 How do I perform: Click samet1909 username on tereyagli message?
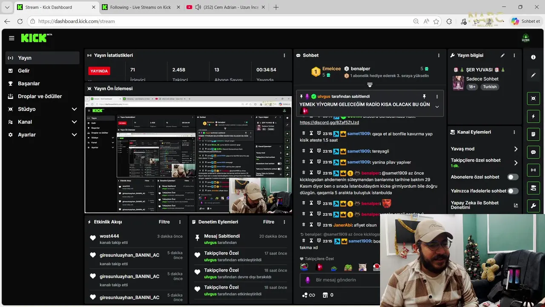click(x=359, y=151)
